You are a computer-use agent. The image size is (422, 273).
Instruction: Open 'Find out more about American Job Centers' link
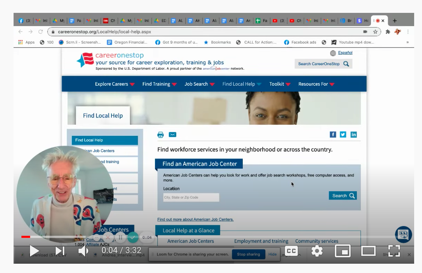195,219
